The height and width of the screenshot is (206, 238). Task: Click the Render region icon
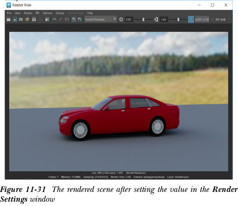point(14,19)
